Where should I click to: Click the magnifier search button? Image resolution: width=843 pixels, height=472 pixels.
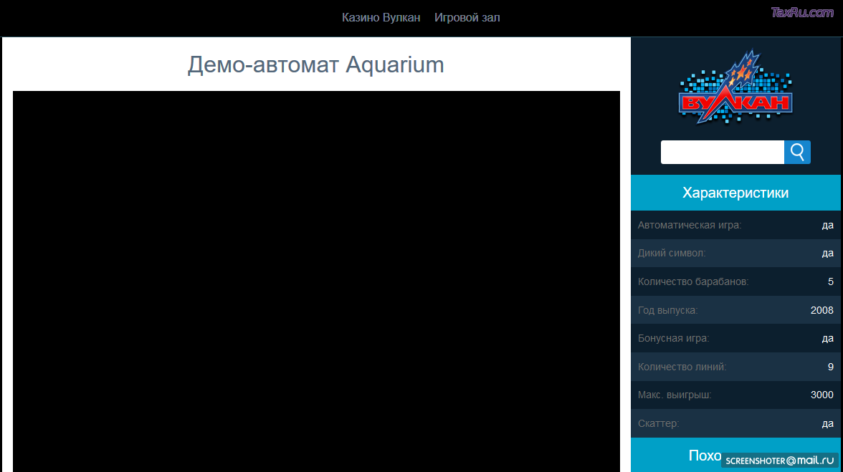(797, 153)
